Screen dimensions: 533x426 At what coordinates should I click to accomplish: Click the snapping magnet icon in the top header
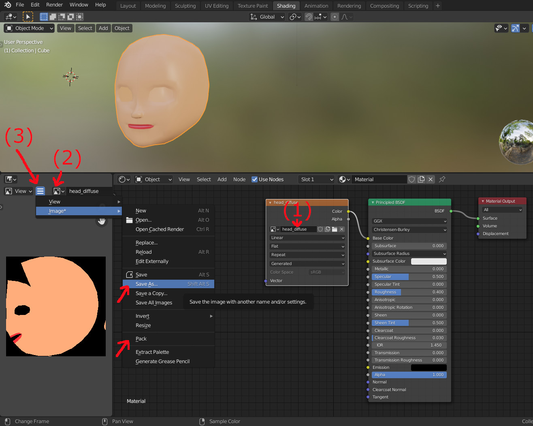[309, 17]
